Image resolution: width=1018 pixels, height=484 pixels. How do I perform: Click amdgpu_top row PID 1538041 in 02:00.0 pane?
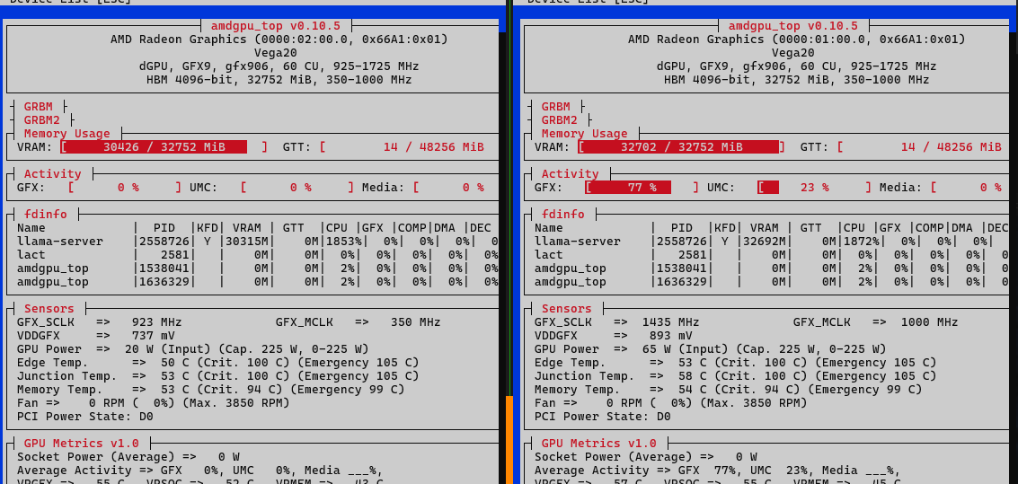(x=256, y=268)
